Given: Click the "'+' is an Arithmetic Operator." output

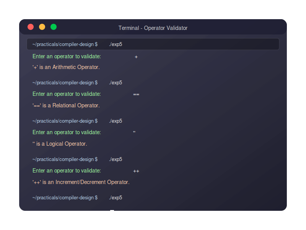Looking at the screenshot, I should pos(66,67).
